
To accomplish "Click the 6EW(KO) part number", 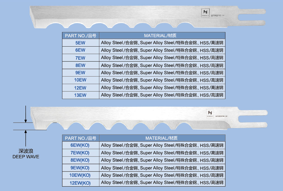I will 80,145.
